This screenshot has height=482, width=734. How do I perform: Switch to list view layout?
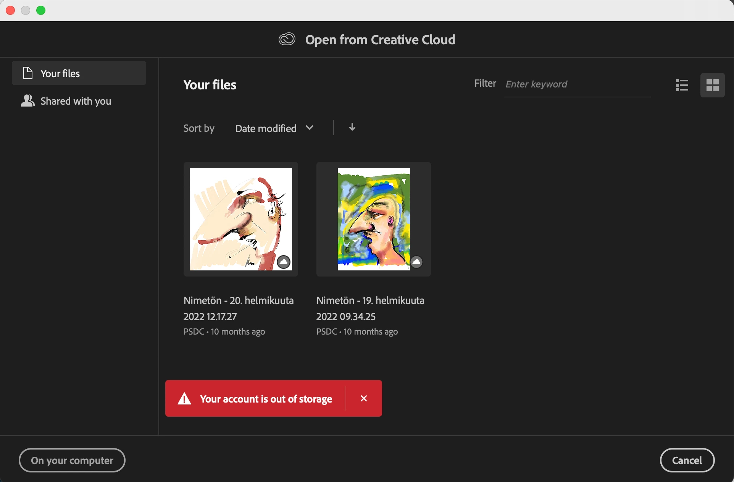coord(682,85)
